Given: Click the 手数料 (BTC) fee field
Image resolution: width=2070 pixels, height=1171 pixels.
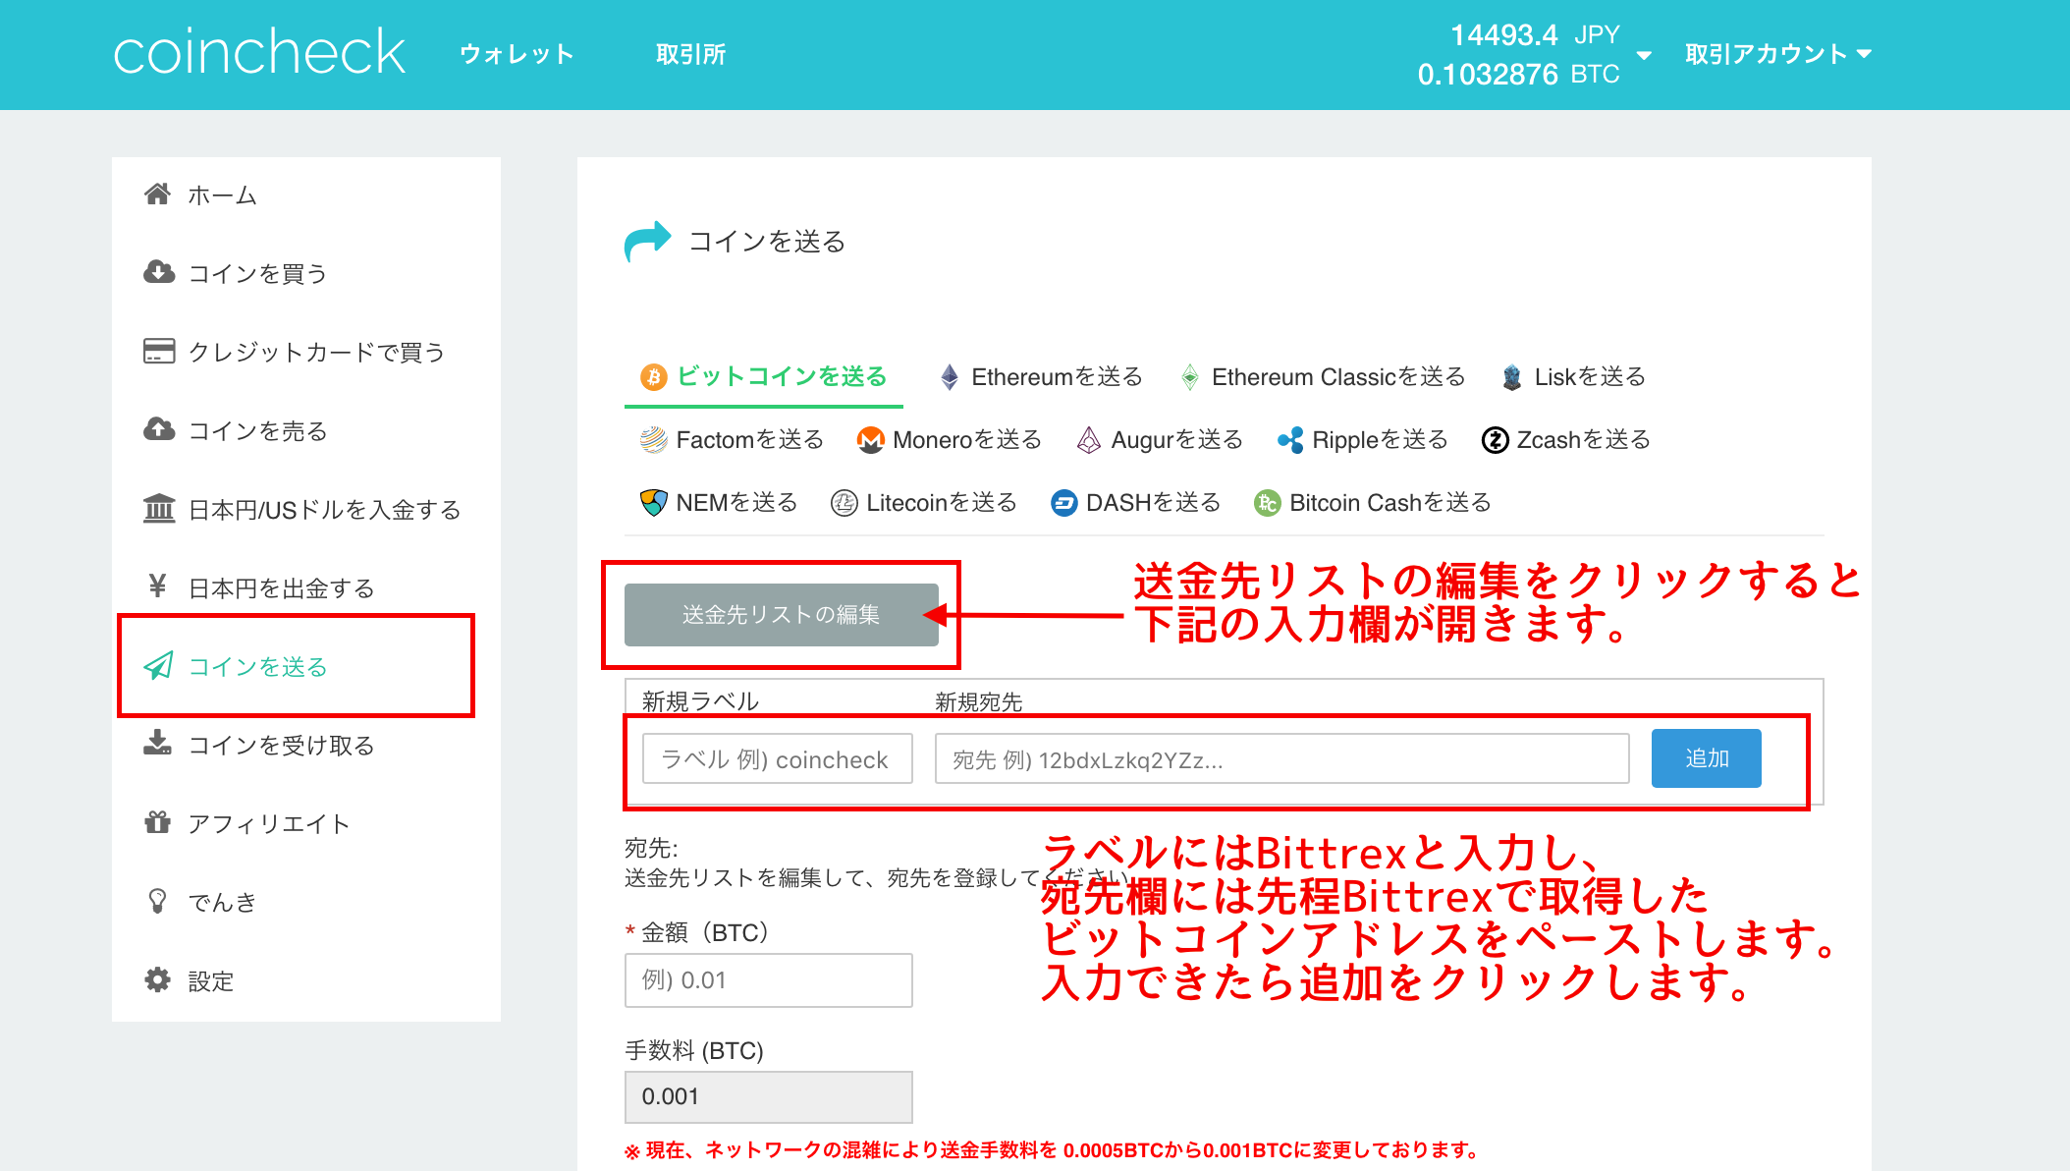Looking at the screenshot, I should click(769, 1096).
